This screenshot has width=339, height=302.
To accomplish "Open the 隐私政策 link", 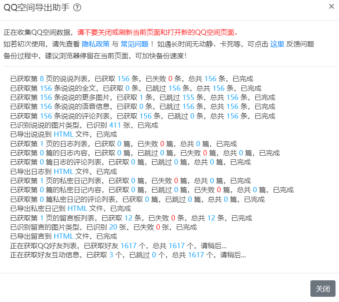I will point(96,44).
